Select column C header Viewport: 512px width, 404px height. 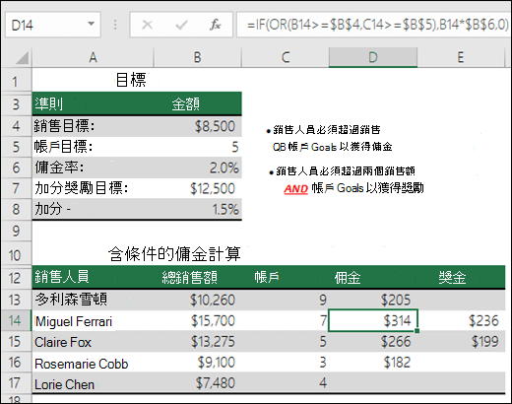click(286, 57)
